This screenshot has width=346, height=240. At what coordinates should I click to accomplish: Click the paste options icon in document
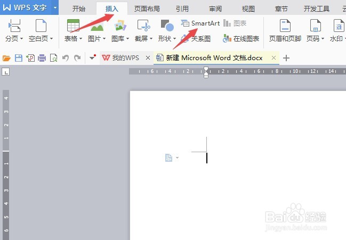tap(169, 158)
